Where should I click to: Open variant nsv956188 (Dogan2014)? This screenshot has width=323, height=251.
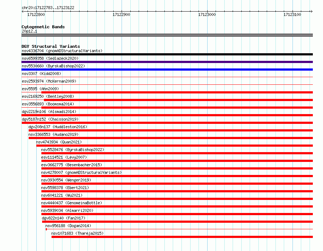click(68, 226)
